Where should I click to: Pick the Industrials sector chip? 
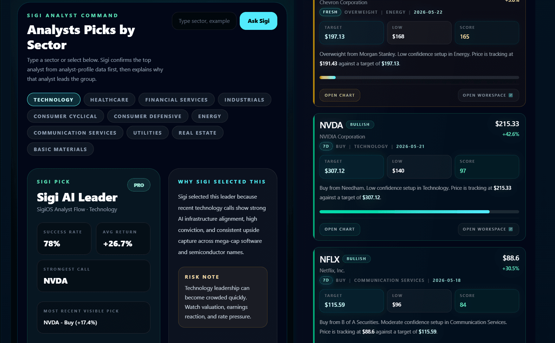click(244, 99)
